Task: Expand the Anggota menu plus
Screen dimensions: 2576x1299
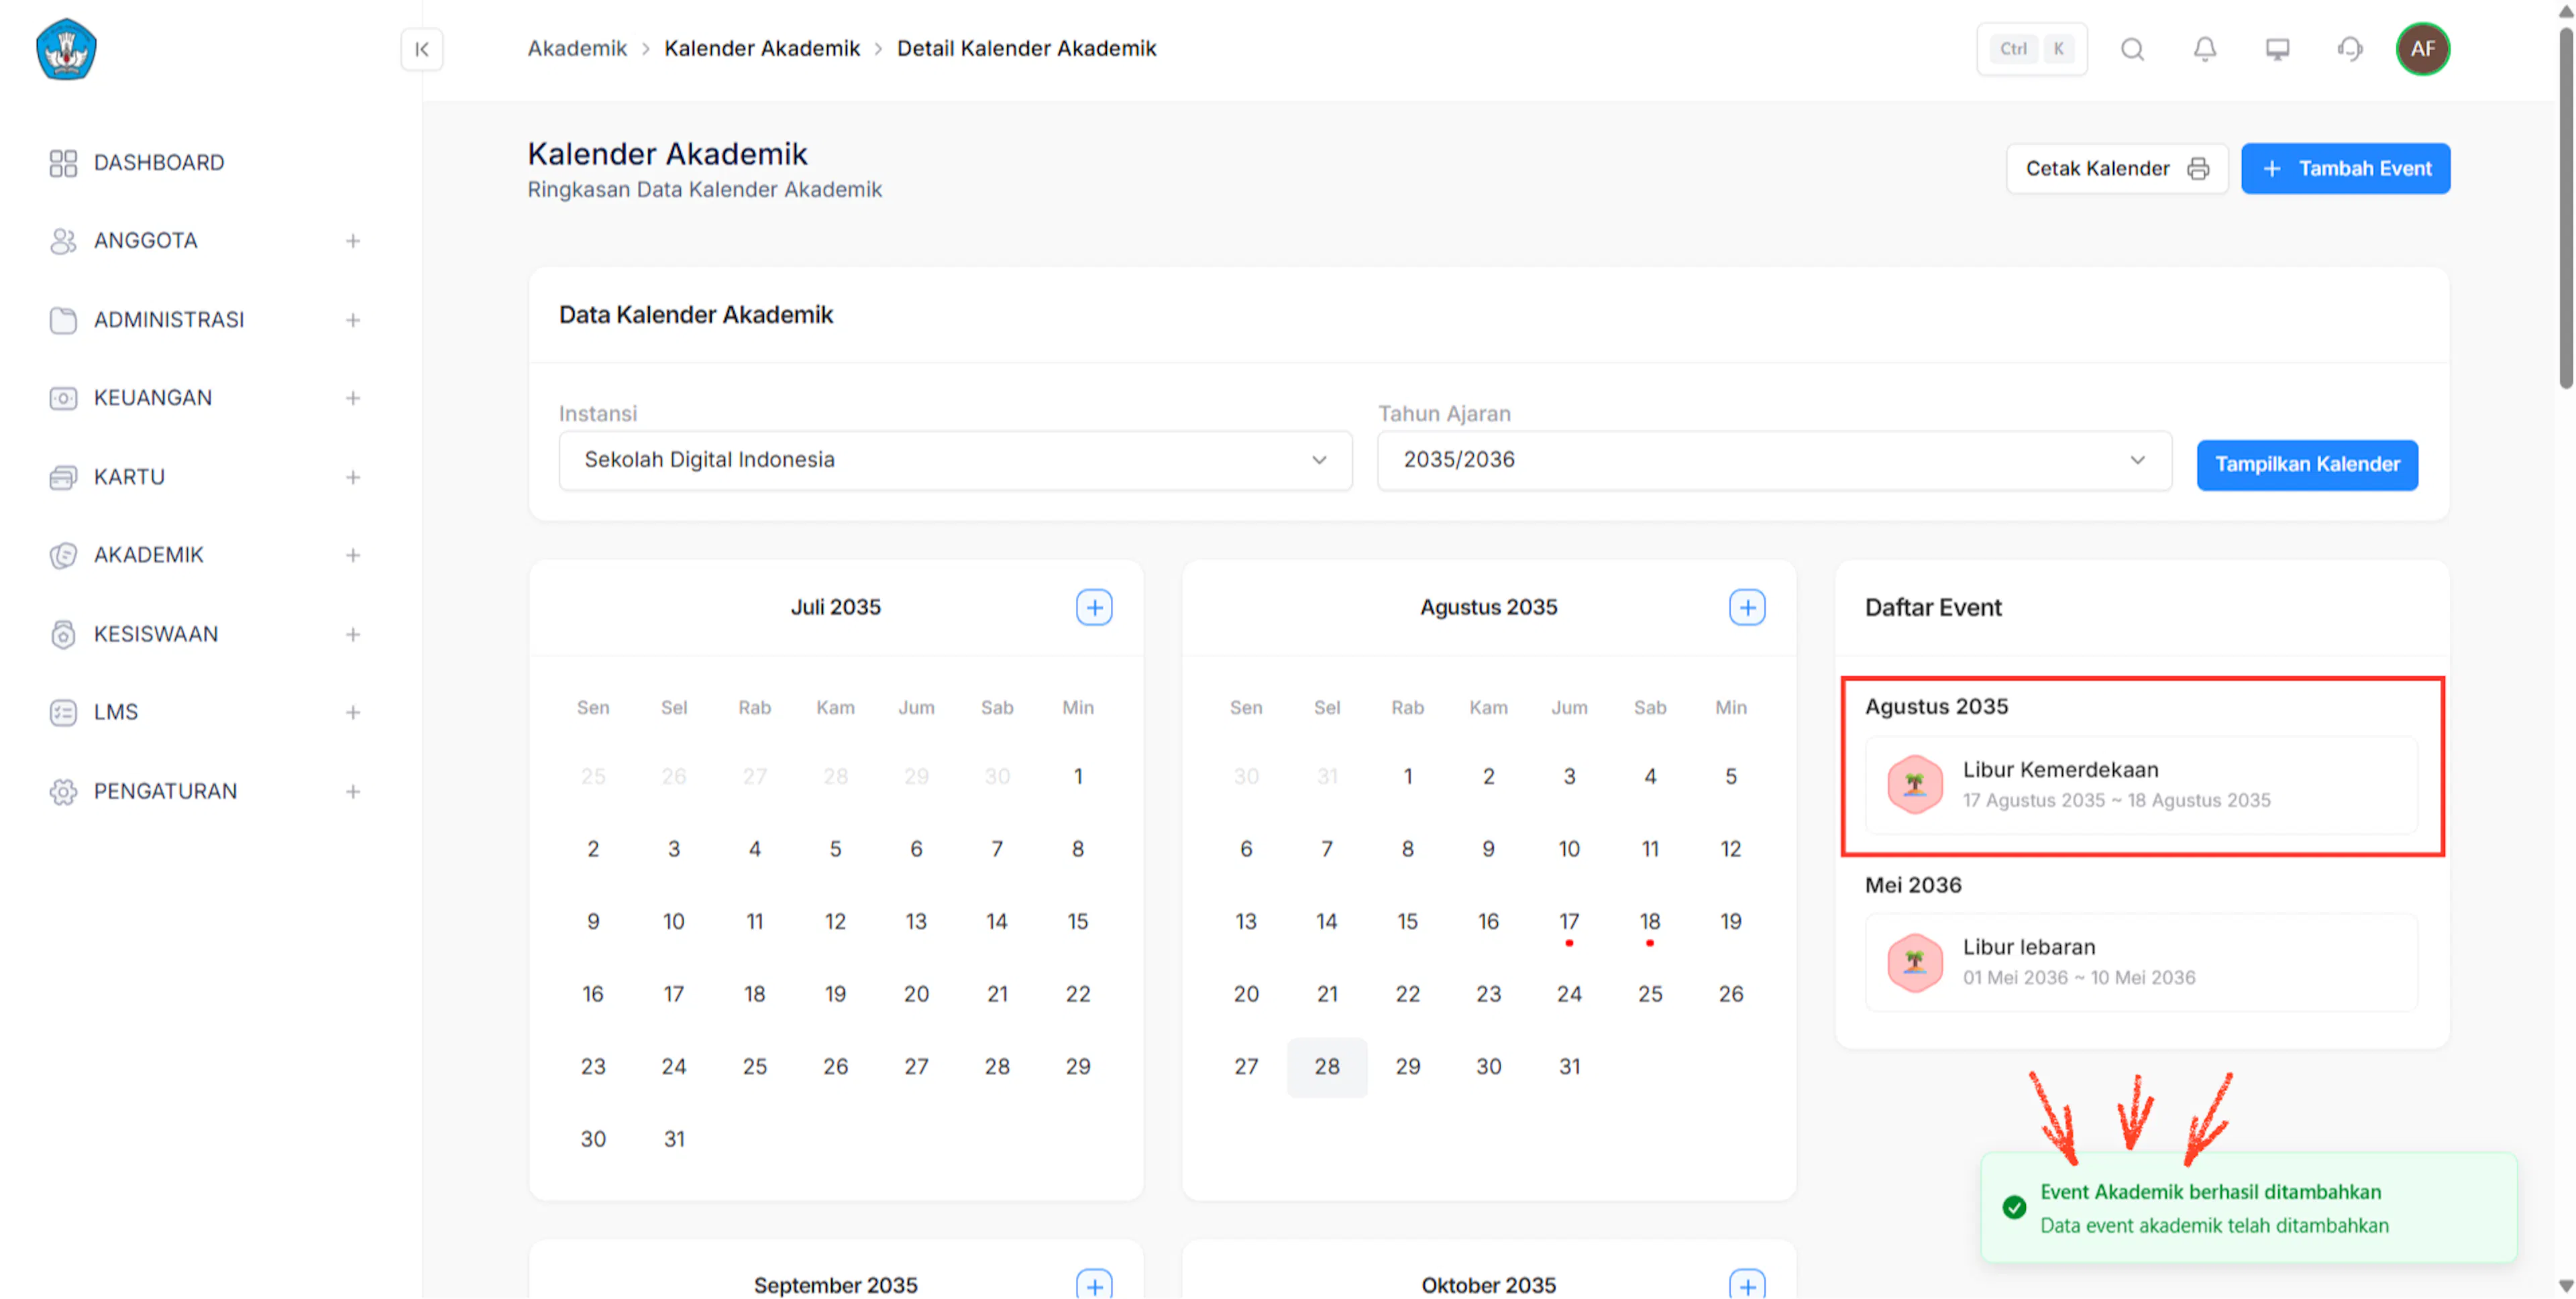Action: click(x=353, y=241)
